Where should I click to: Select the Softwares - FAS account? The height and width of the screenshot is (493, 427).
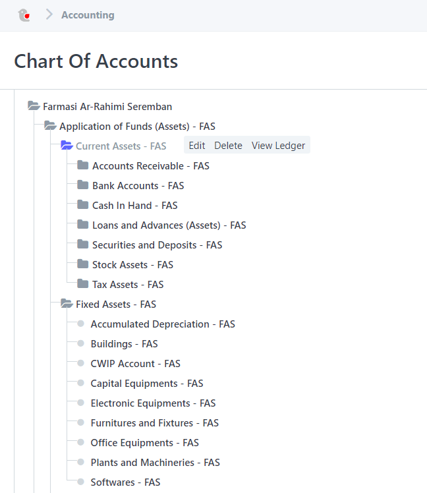(125, 482)
